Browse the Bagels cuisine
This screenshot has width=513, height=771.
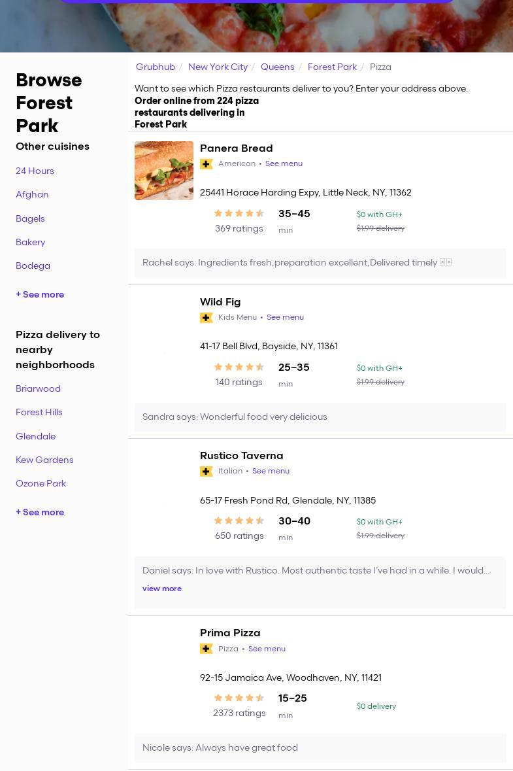point(30,218)
